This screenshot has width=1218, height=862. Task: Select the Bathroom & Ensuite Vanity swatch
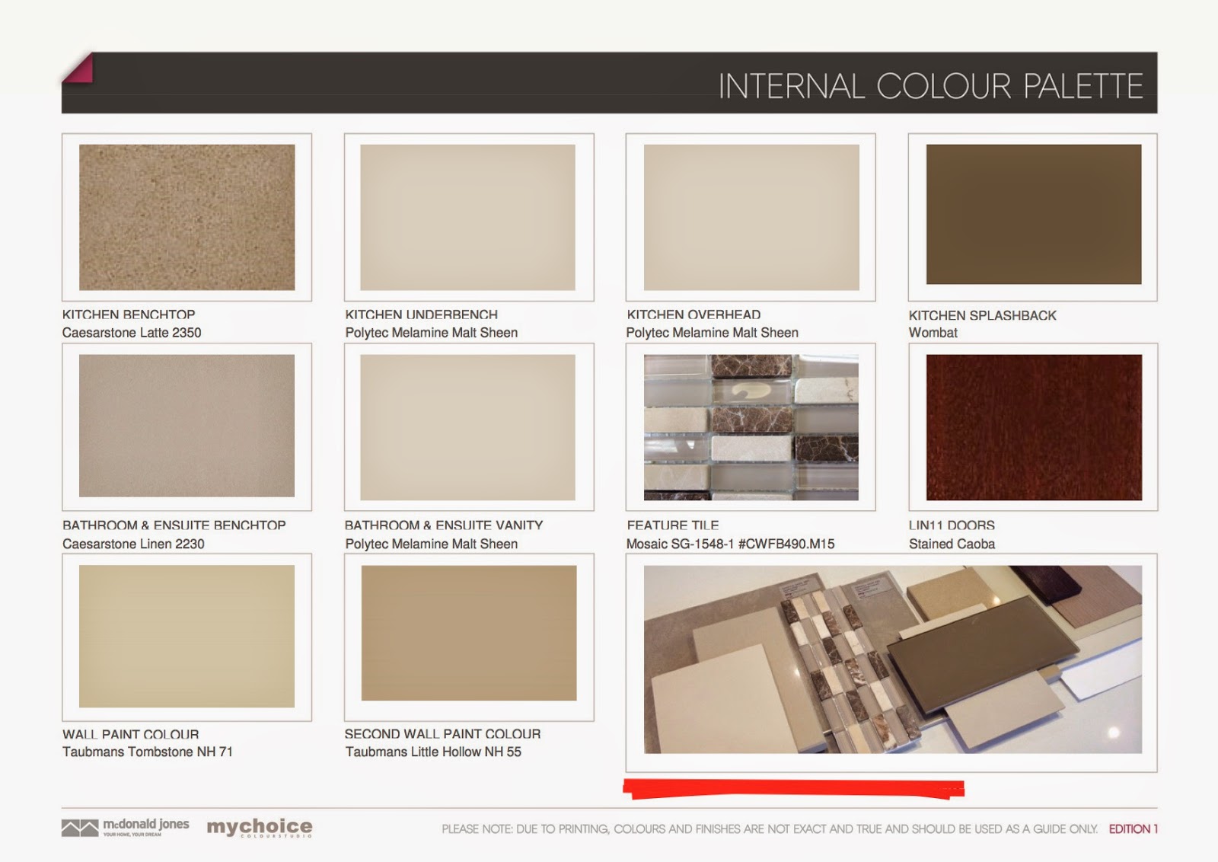point(468,426)
